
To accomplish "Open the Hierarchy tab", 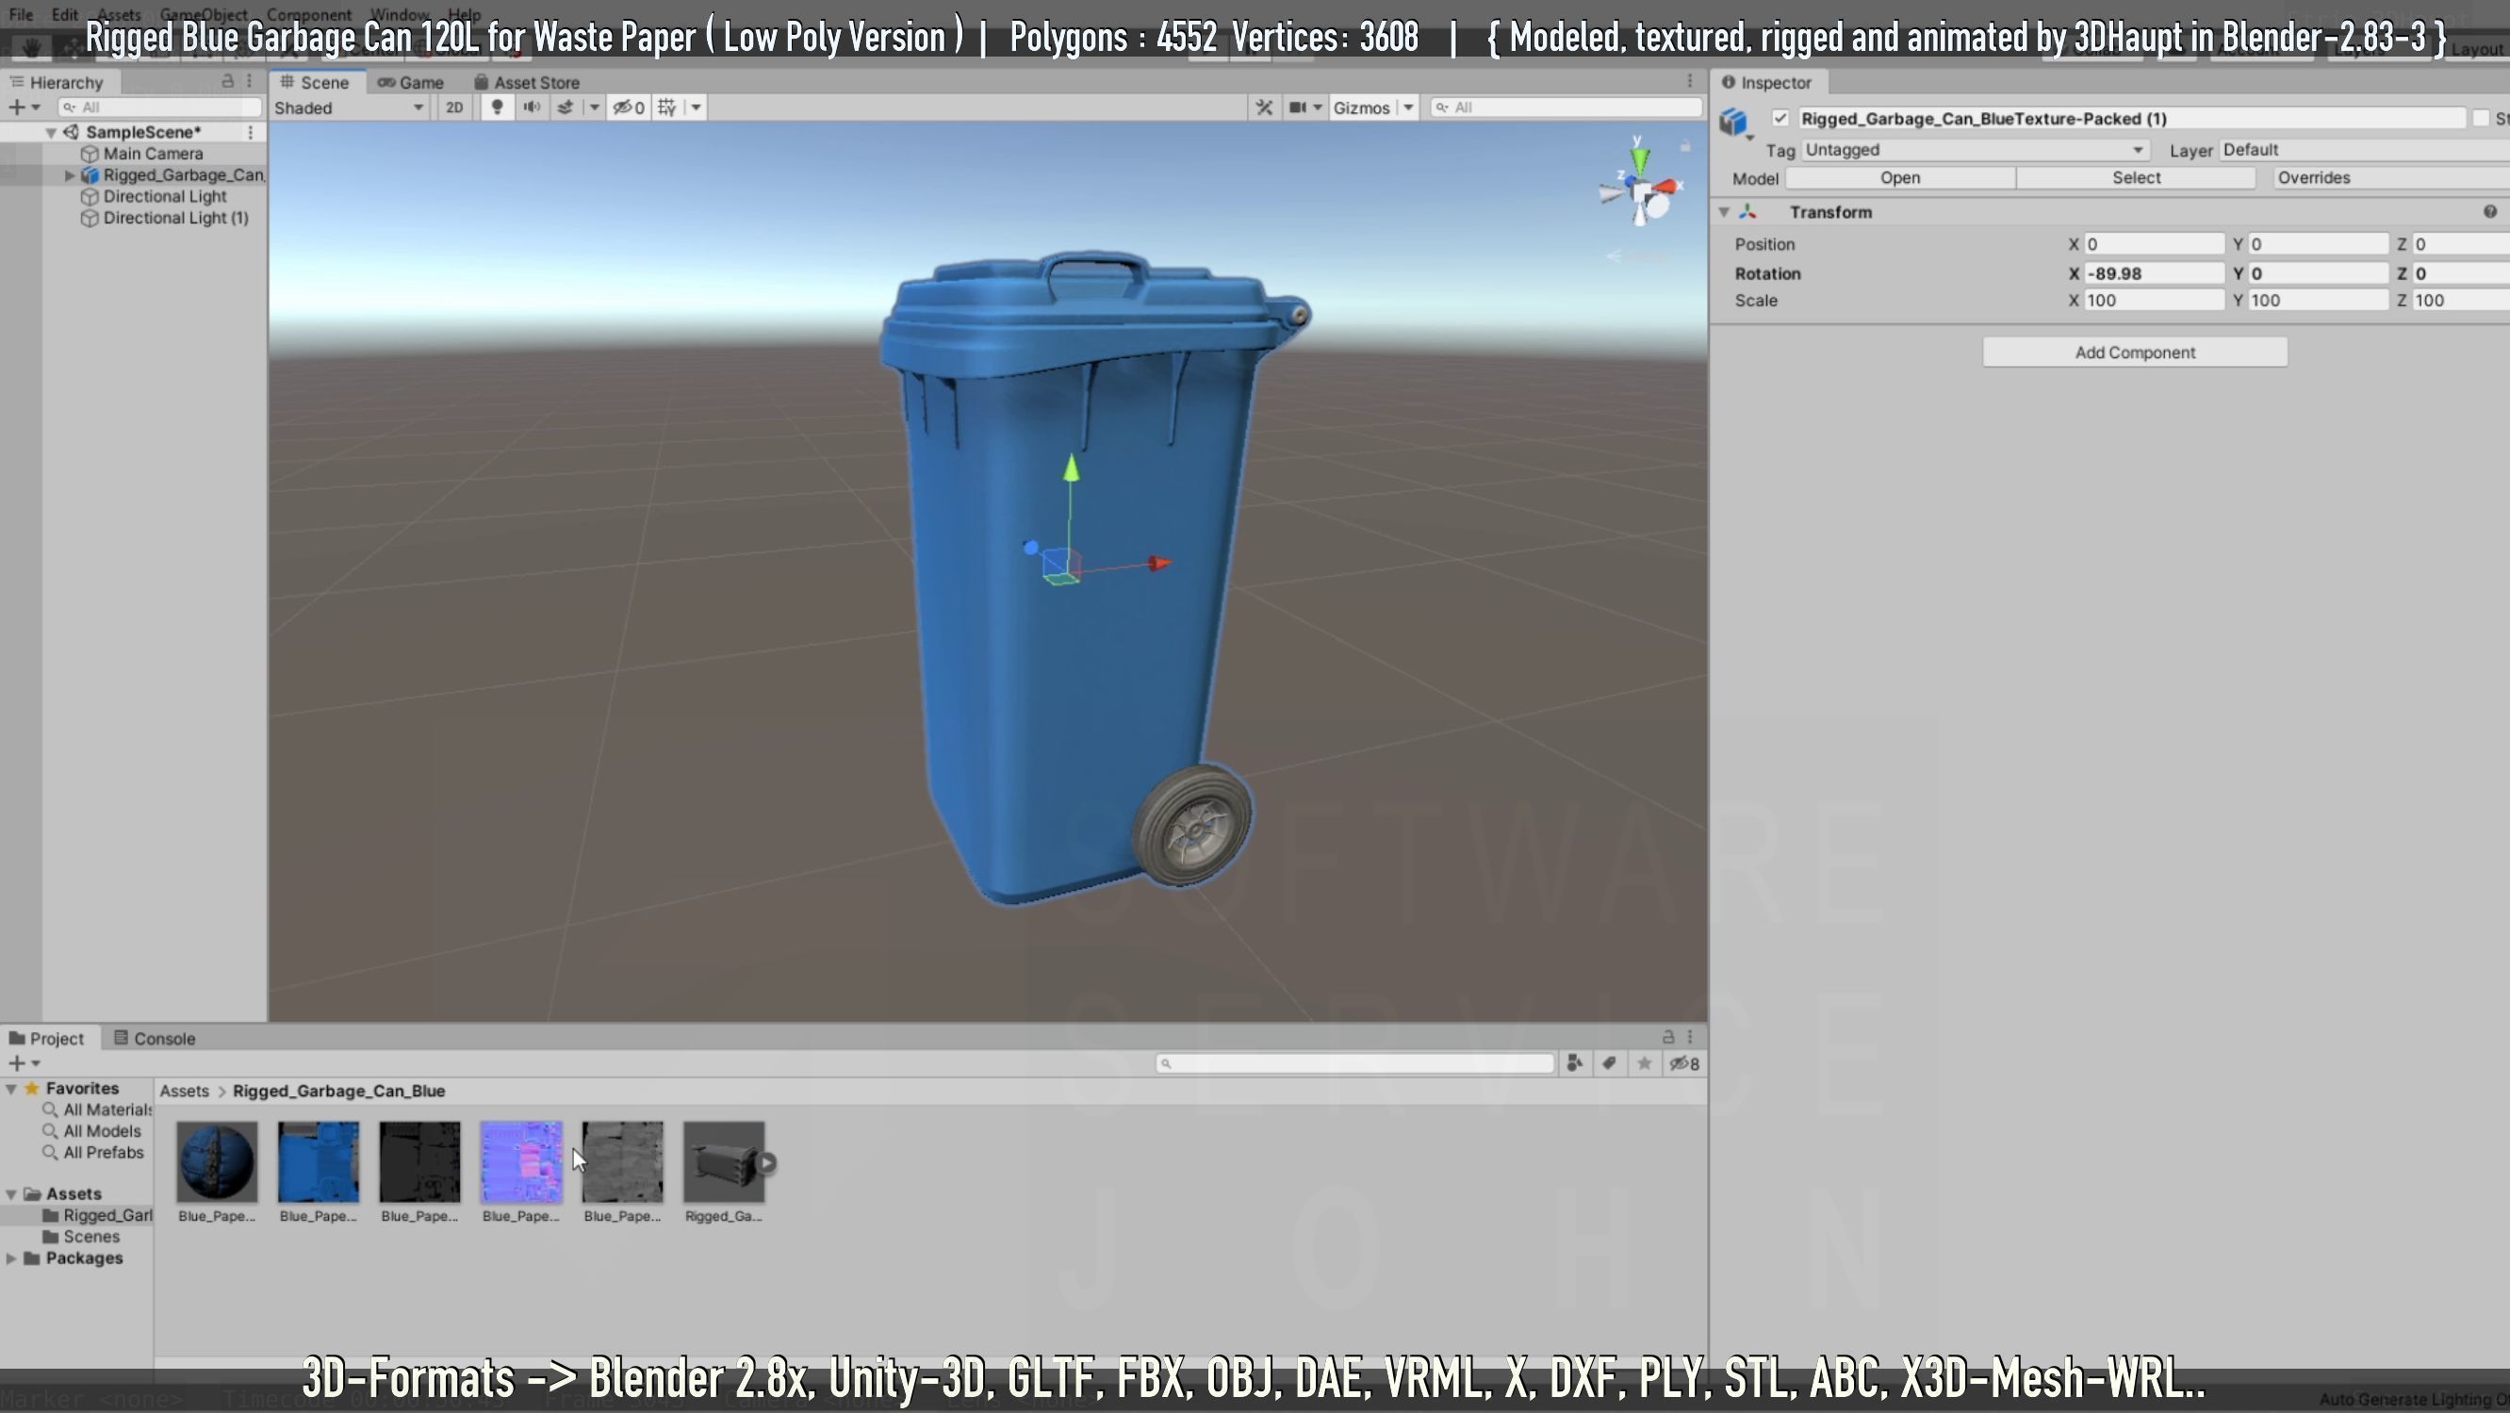I will (57, 83).
